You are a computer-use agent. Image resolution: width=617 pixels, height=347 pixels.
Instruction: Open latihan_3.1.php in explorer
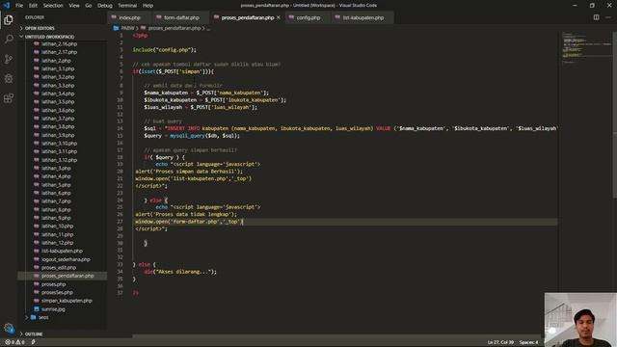[x=58, y=68]
